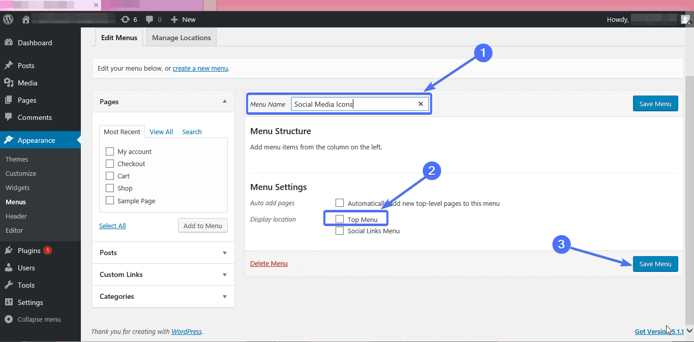This screenshot has width=694, height=342.
Task: Open the comments bubble in admin bar
Action: pyautogui.click(x=154, y=19)
